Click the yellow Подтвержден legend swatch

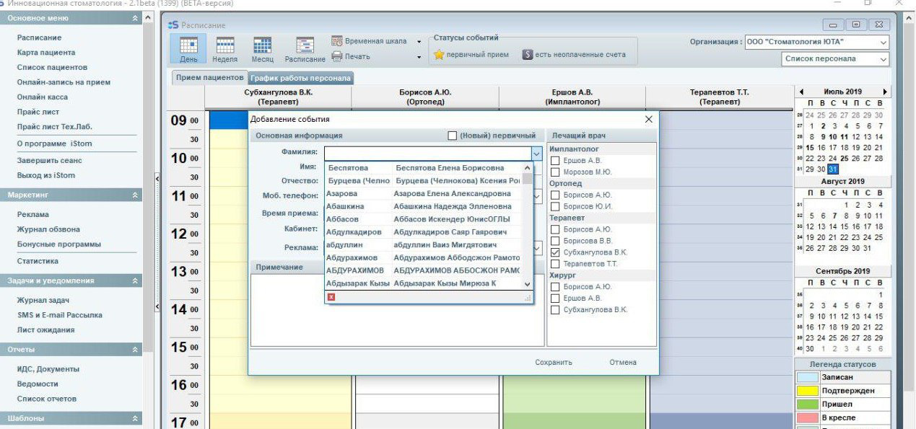806,391
